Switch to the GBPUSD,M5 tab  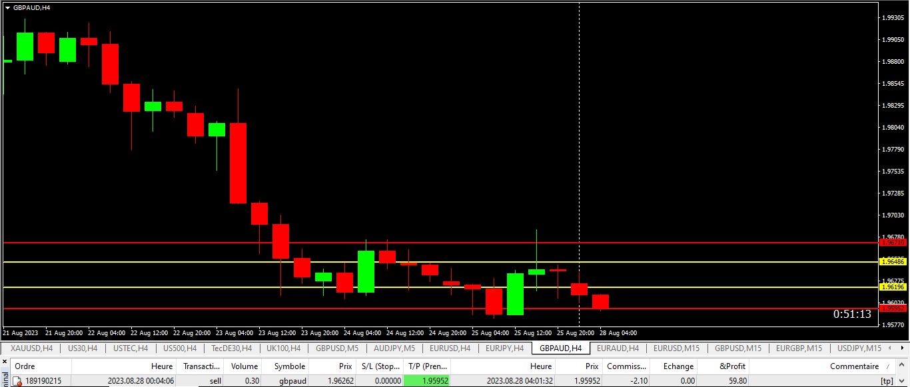tap(337, 348)
